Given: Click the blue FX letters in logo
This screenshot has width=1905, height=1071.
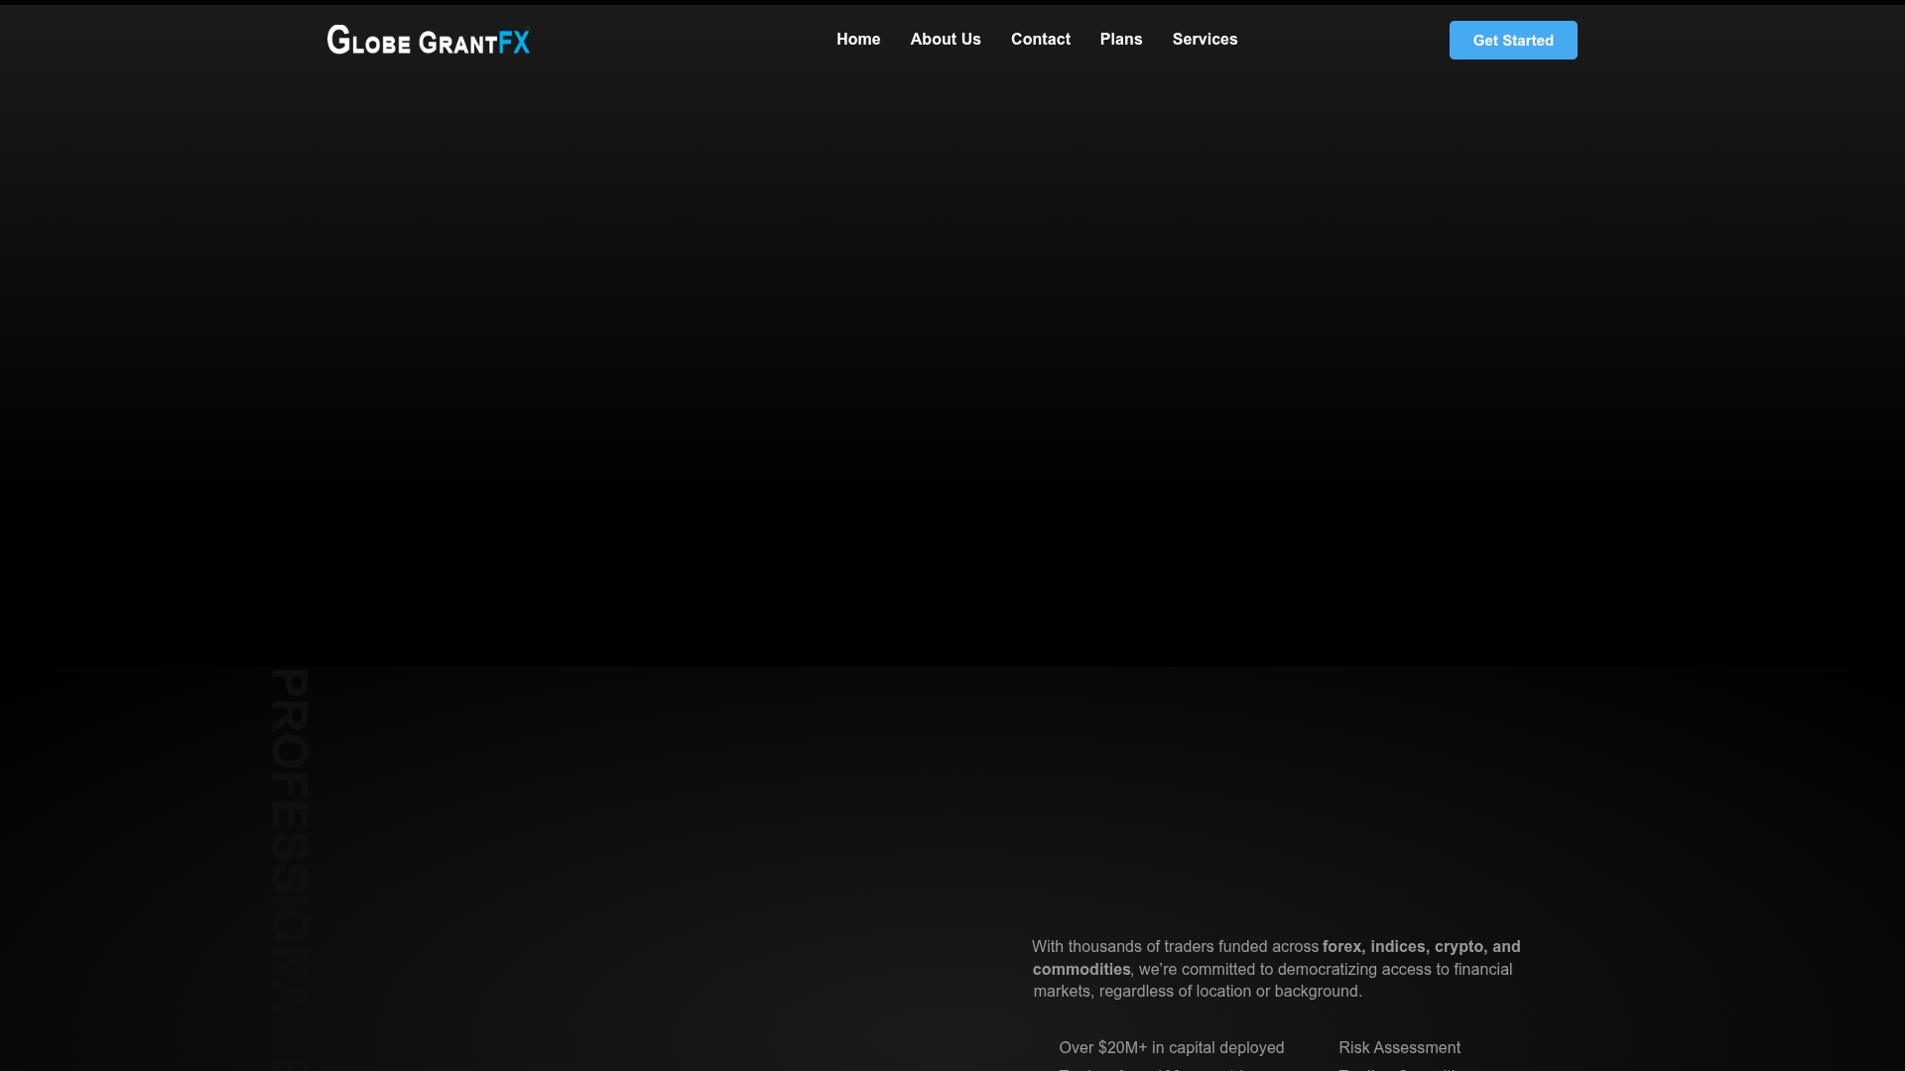Looking at the screenshot, I should [514, 43].
